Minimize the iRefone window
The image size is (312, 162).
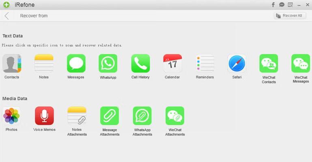299,5
